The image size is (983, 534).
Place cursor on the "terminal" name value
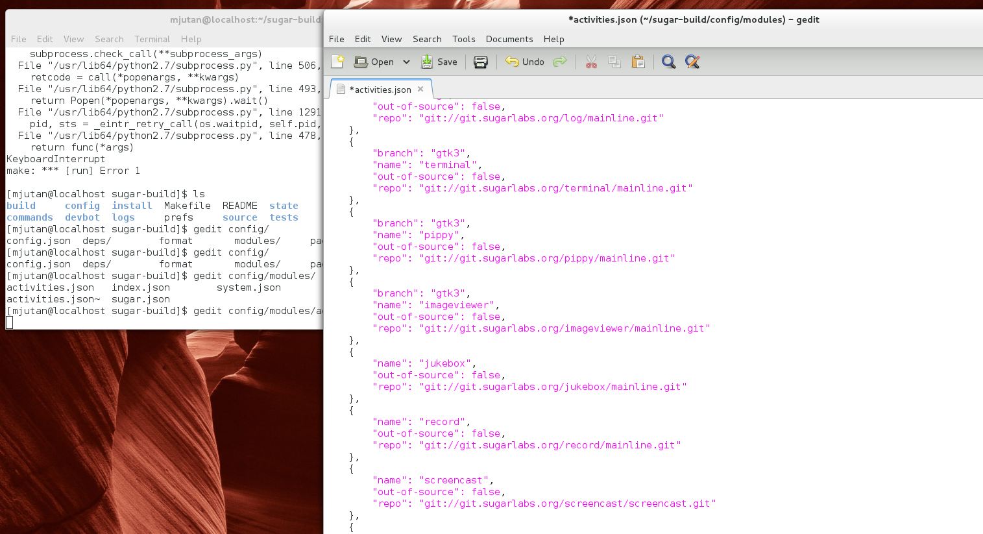(448, 165)
